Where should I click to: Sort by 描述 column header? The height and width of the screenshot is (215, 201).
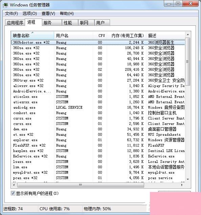tap(165, 36)
